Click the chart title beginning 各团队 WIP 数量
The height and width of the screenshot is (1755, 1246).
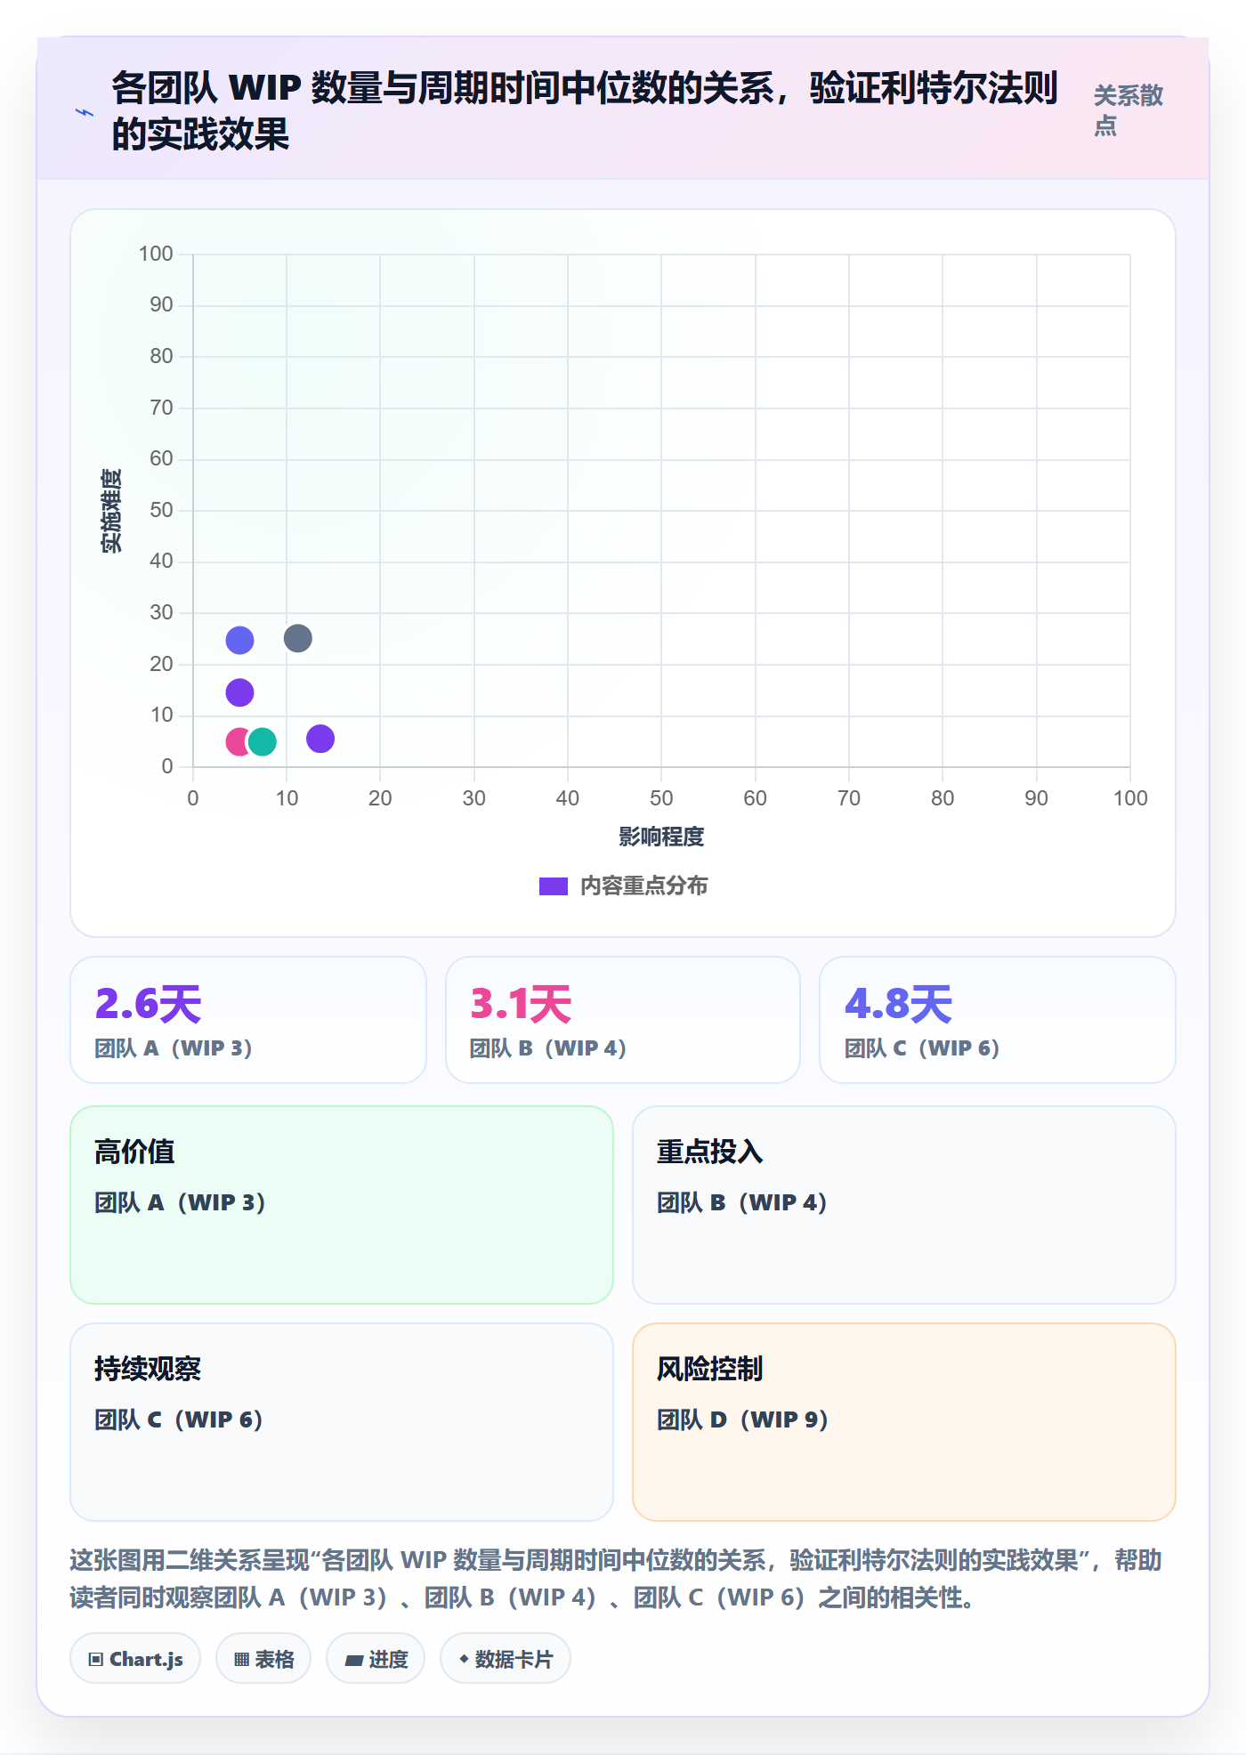coord(585,111)
